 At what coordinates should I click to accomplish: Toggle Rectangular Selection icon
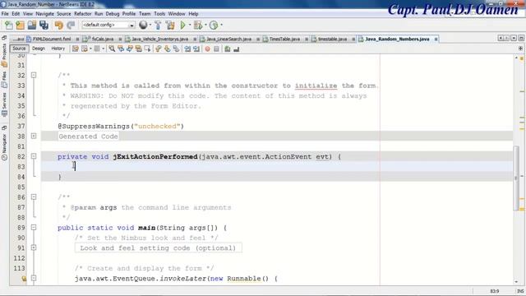pos(147,49)
